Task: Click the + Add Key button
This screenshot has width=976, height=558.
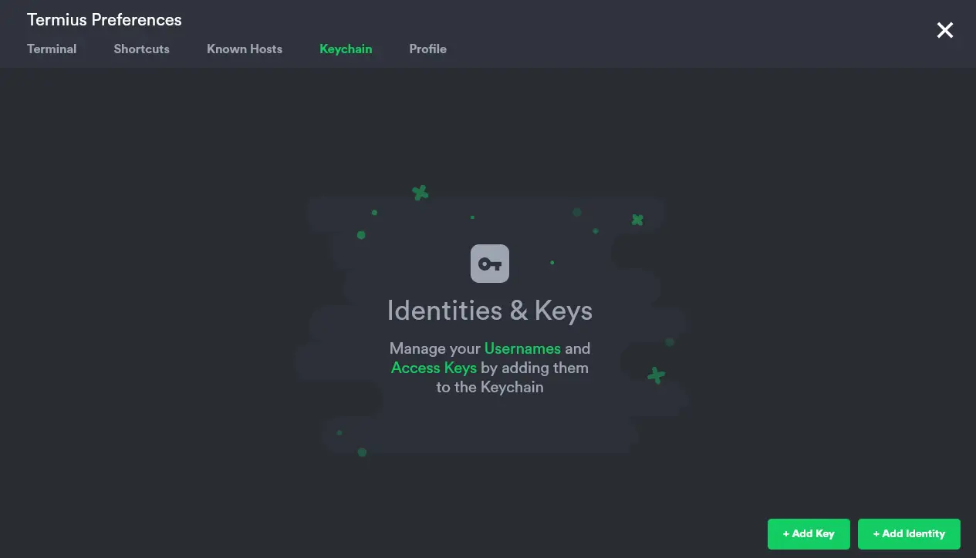Action: coord(809,533)
